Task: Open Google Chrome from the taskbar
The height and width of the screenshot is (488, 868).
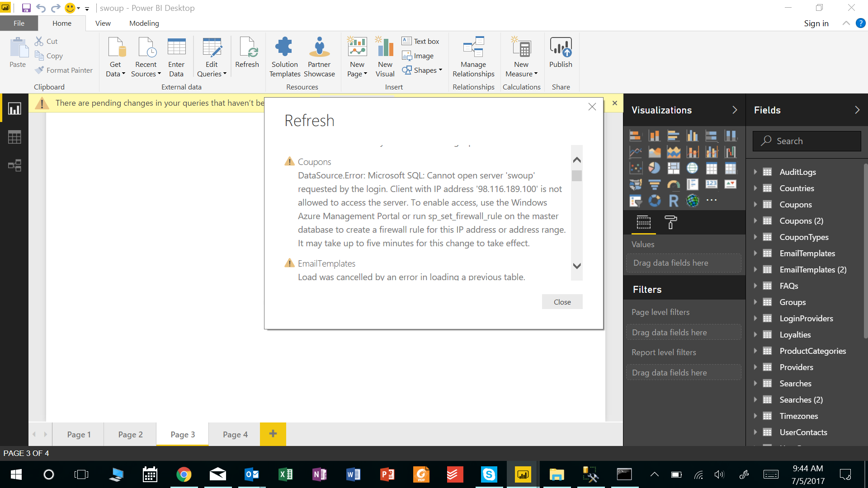Action: click(184, 474)
